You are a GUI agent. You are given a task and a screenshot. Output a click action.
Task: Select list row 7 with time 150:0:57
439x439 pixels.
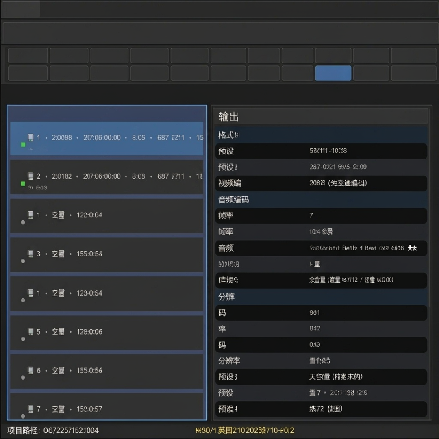(x=106, y=406)
